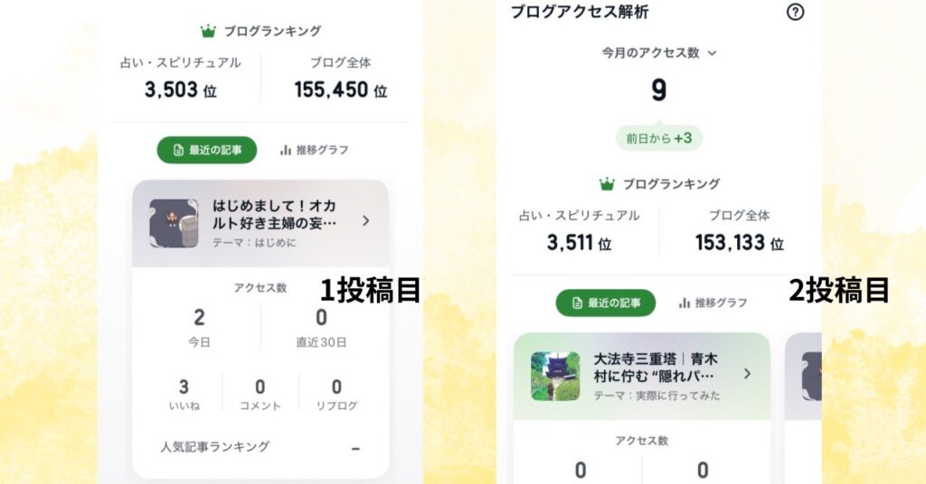This screenshot has height=484, width=926.
Task: Click the 大法寺三重塔 article title
Action: 656,368
